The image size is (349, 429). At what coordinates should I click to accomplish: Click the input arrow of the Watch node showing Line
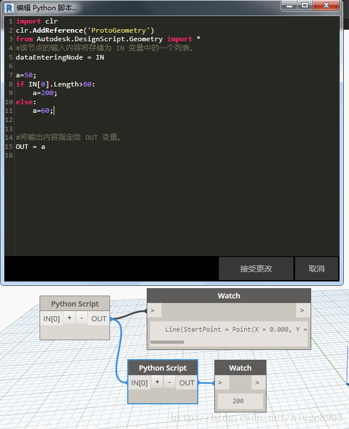tap(153, 310)
